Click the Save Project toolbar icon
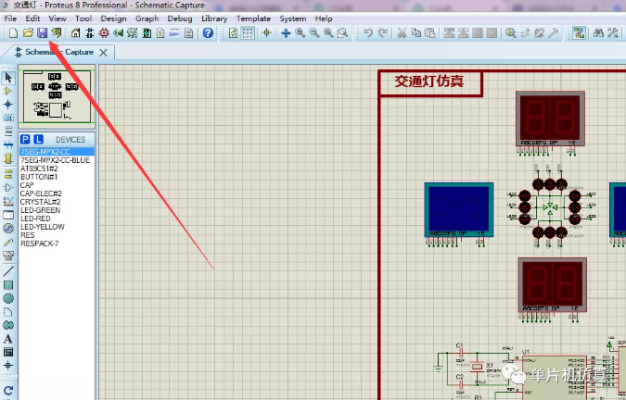Viewport: 626px width, 400px height. coord(42,33)
